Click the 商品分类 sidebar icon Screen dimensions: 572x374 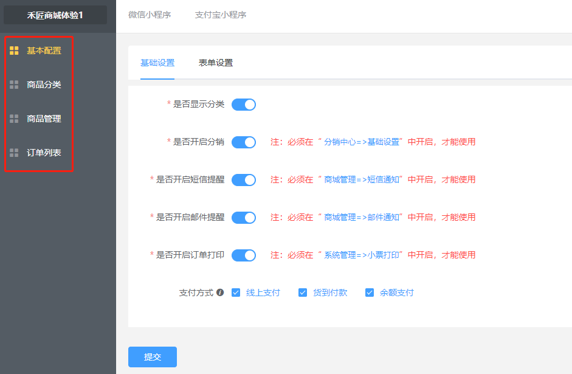(x=14, y=85)
